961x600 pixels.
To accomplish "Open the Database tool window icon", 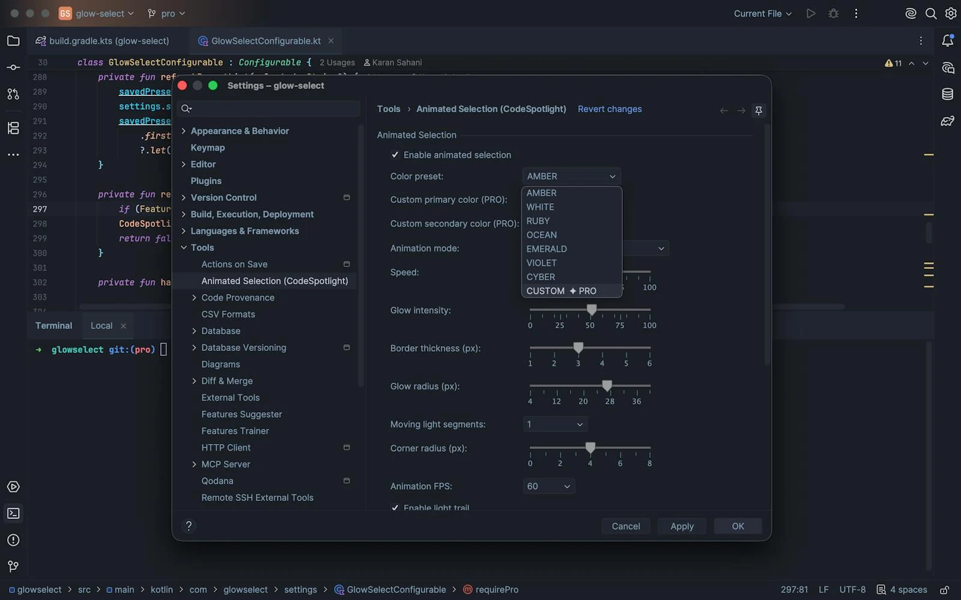I will tap(948, 94).
